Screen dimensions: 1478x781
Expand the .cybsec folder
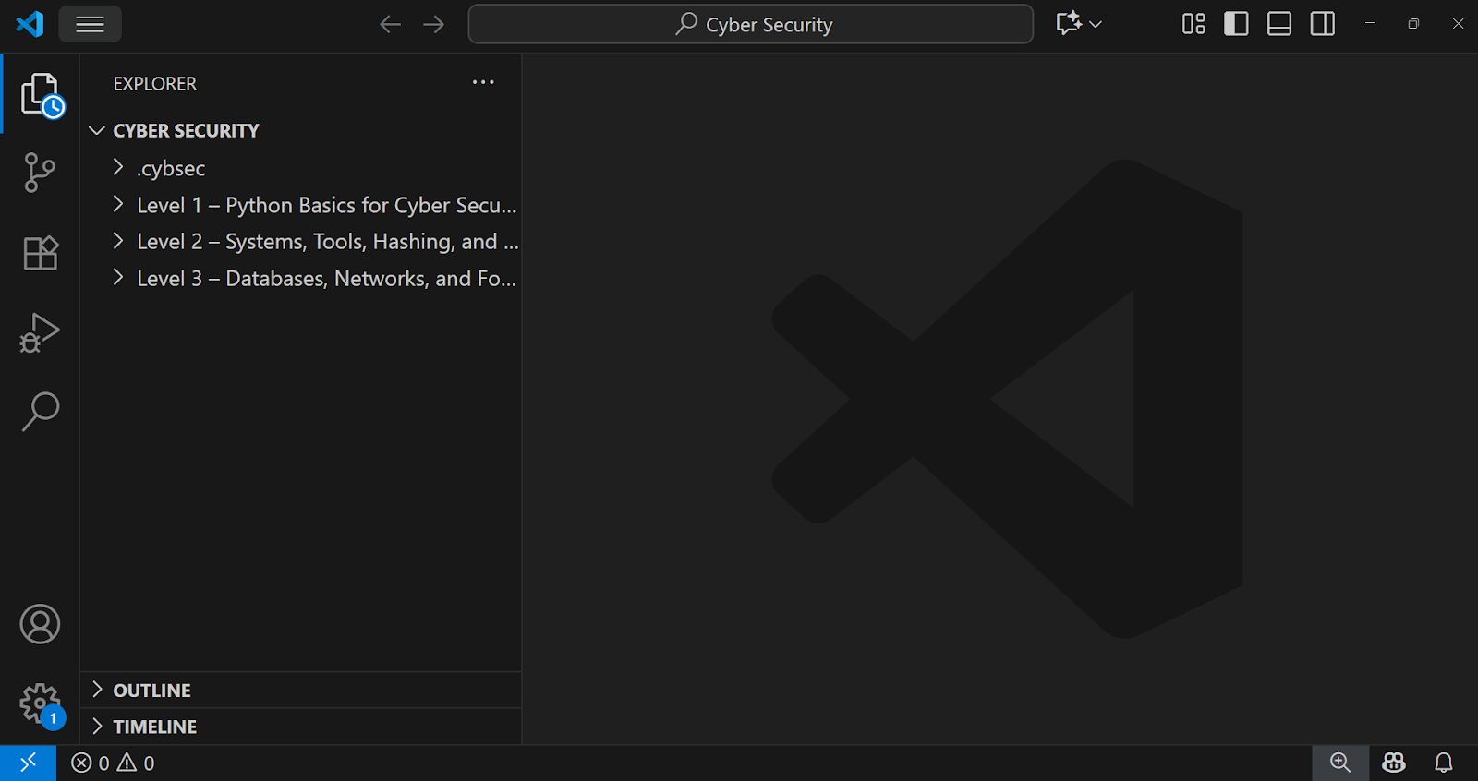pyautogui.click(x=171, y=168)
